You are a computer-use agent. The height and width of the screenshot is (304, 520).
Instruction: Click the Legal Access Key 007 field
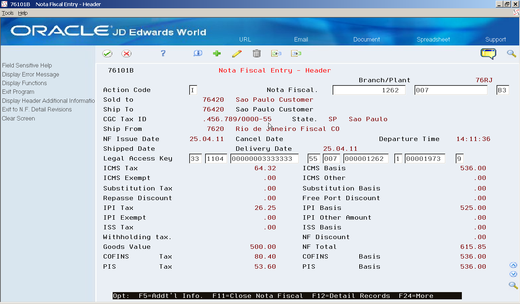(331, 159)
